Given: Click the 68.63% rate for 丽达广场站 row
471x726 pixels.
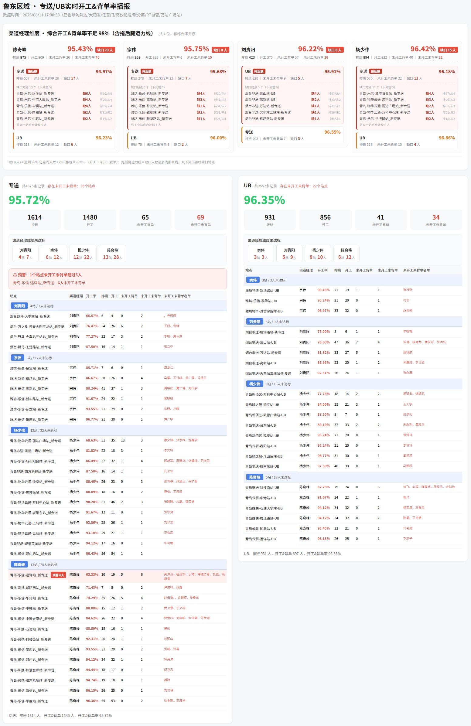Looking at the screenshot, I should pyautogui.click(x=92, y=441).
